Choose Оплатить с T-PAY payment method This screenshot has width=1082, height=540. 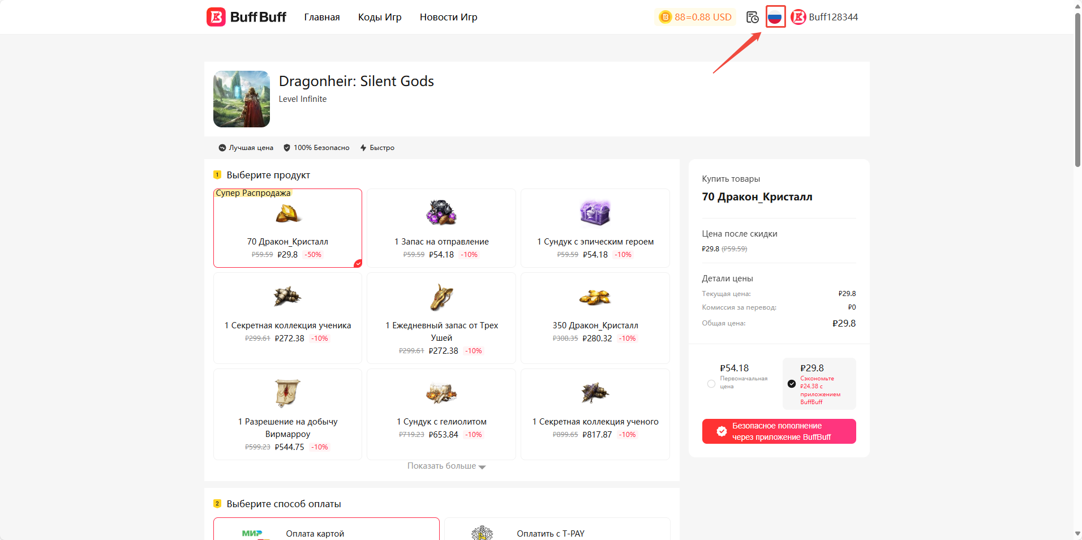point(557,532)
